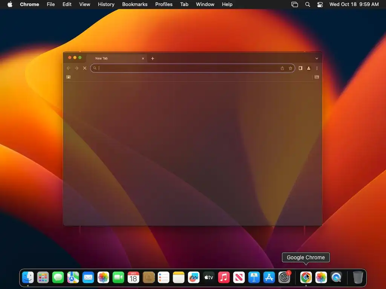Viewport: 386px width, 289px height.
Task: Maximize Chrome window with green button
Action: coord(80,58)
